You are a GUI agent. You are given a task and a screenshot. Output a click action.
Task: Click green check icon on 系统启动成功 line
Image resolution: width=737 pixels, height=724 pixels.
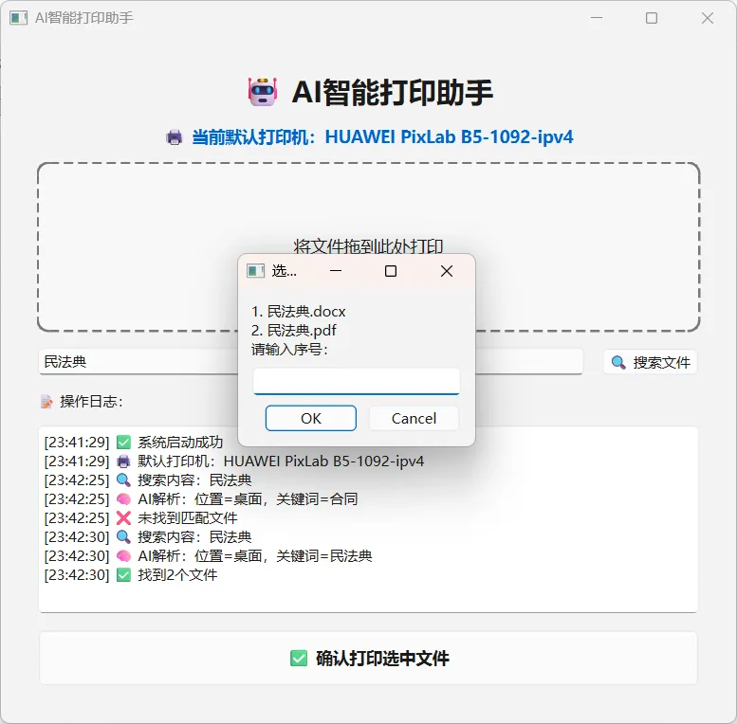(x=123, y=443)
